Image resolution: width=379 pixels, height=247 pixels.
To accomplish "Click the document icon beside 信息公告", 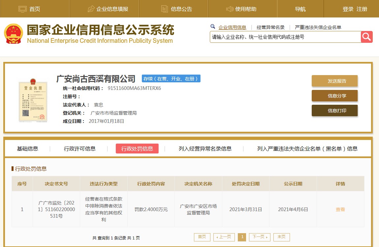I will 164,9.
